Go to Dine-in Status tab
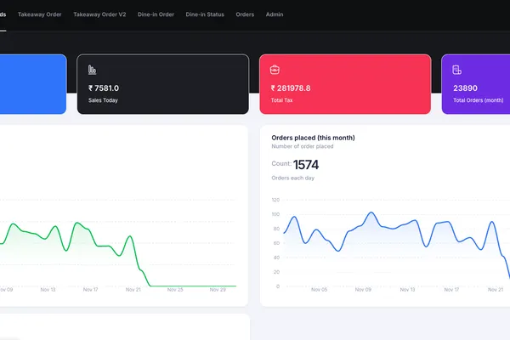Viewport: 510px width, 340px height. [205, 14]
